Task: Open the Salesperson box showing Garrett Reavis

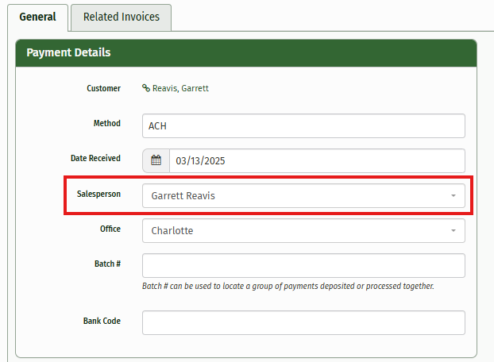Action: [294, 195]
